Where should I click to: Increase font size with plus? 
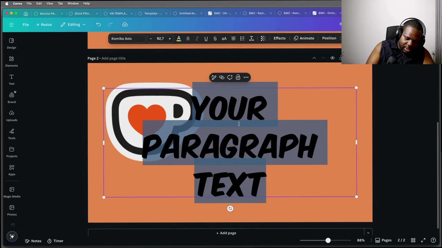click(x=170, y=39)
